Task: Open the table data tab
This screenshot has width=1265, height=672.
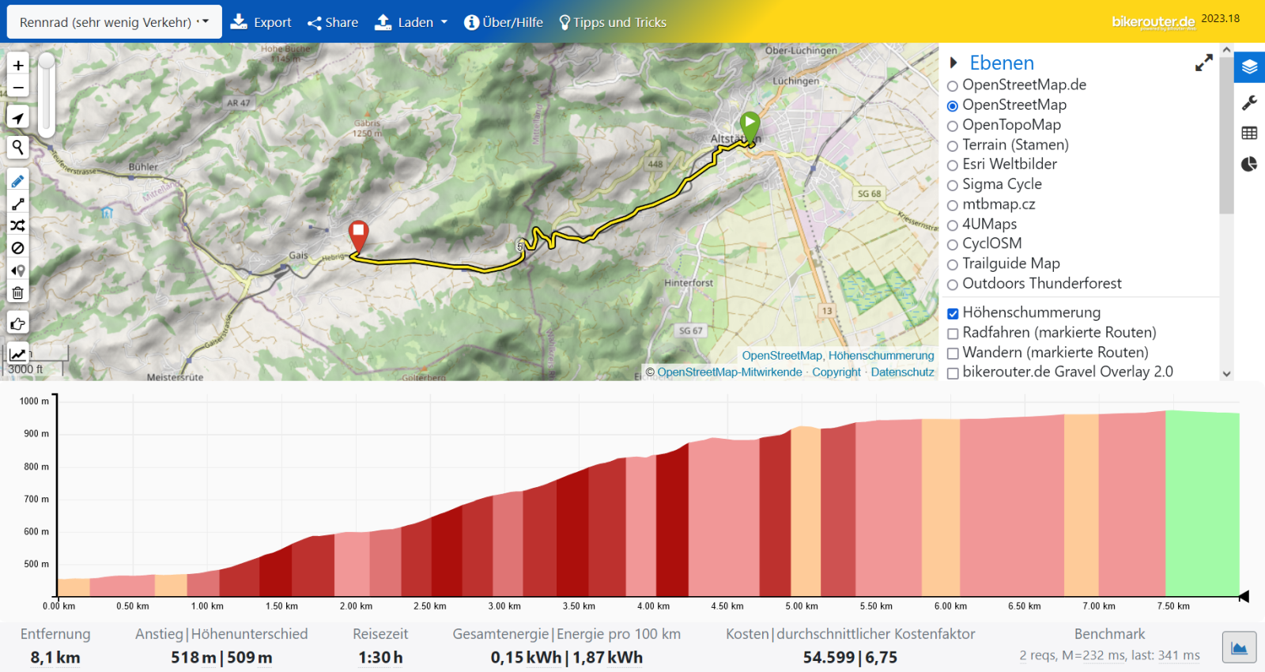Action: coord(1250,133)
